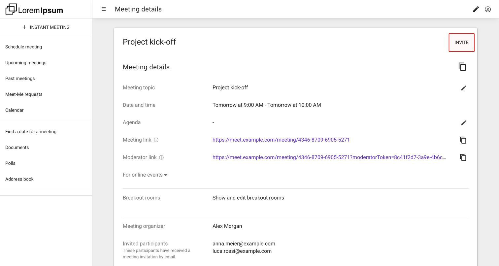Copy the Moderator link
Image resolution: width=499 pixels, height=266 pixels.
[x=463, y=157]
